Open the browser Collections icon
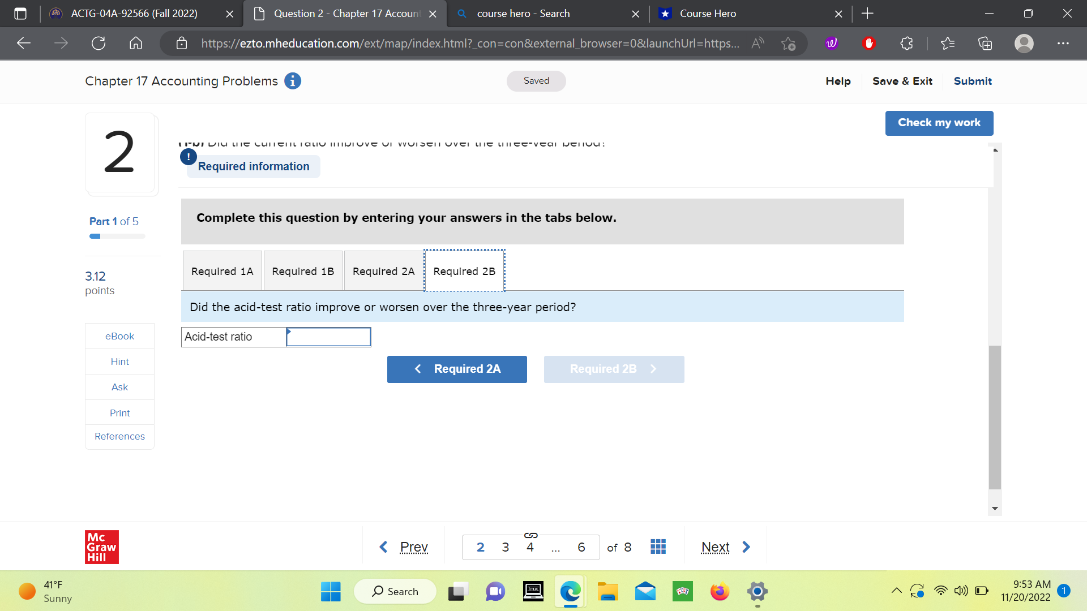 coord(985,44)
